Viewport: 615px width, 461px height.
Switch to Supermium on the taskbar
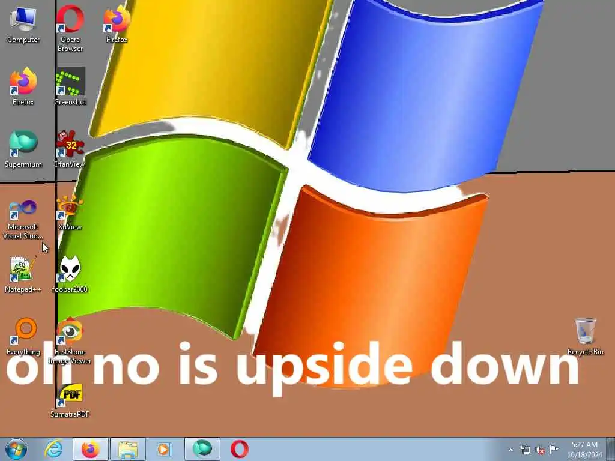point(202,449)
